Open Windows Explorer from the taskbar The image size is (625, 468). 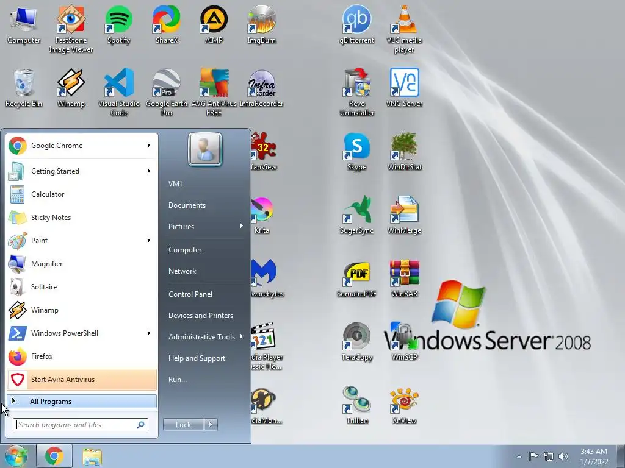pyautogui.click(x=92, y=456)
